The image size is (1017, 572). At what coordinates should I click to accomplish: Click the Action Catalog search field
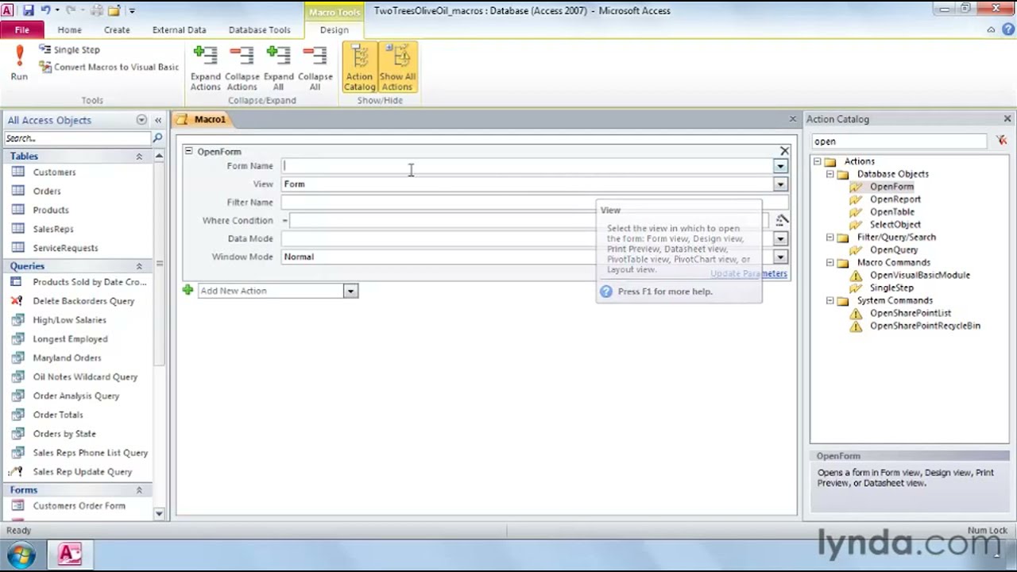(899, 141)
